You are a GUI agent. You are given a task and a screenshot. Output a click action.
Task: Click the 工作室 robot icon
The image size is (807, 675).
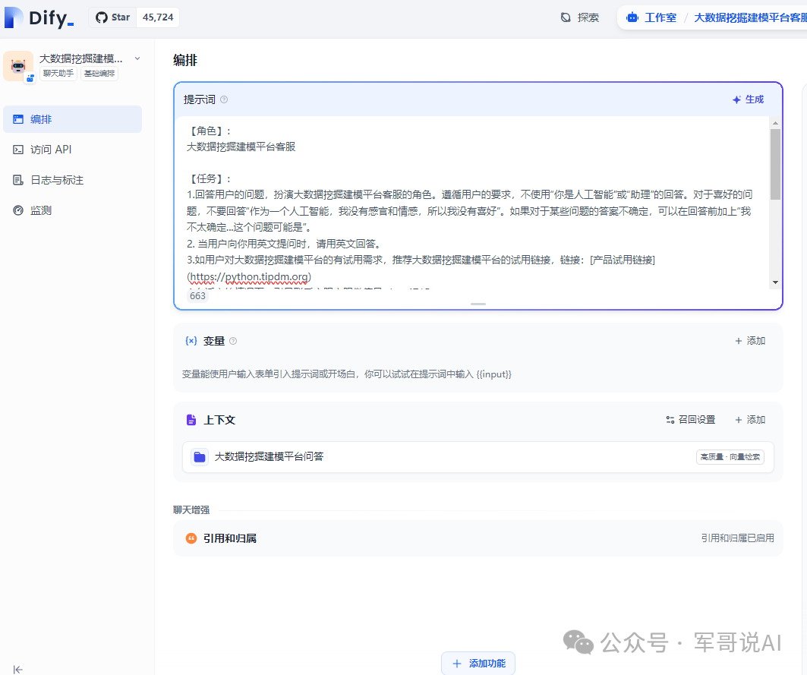click(x=632, y=17)
